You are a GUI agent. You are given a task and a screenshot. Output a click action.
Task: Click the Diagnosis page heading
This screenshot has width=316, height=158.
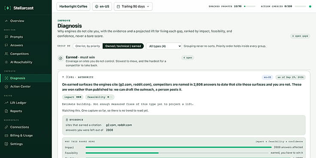70,26
